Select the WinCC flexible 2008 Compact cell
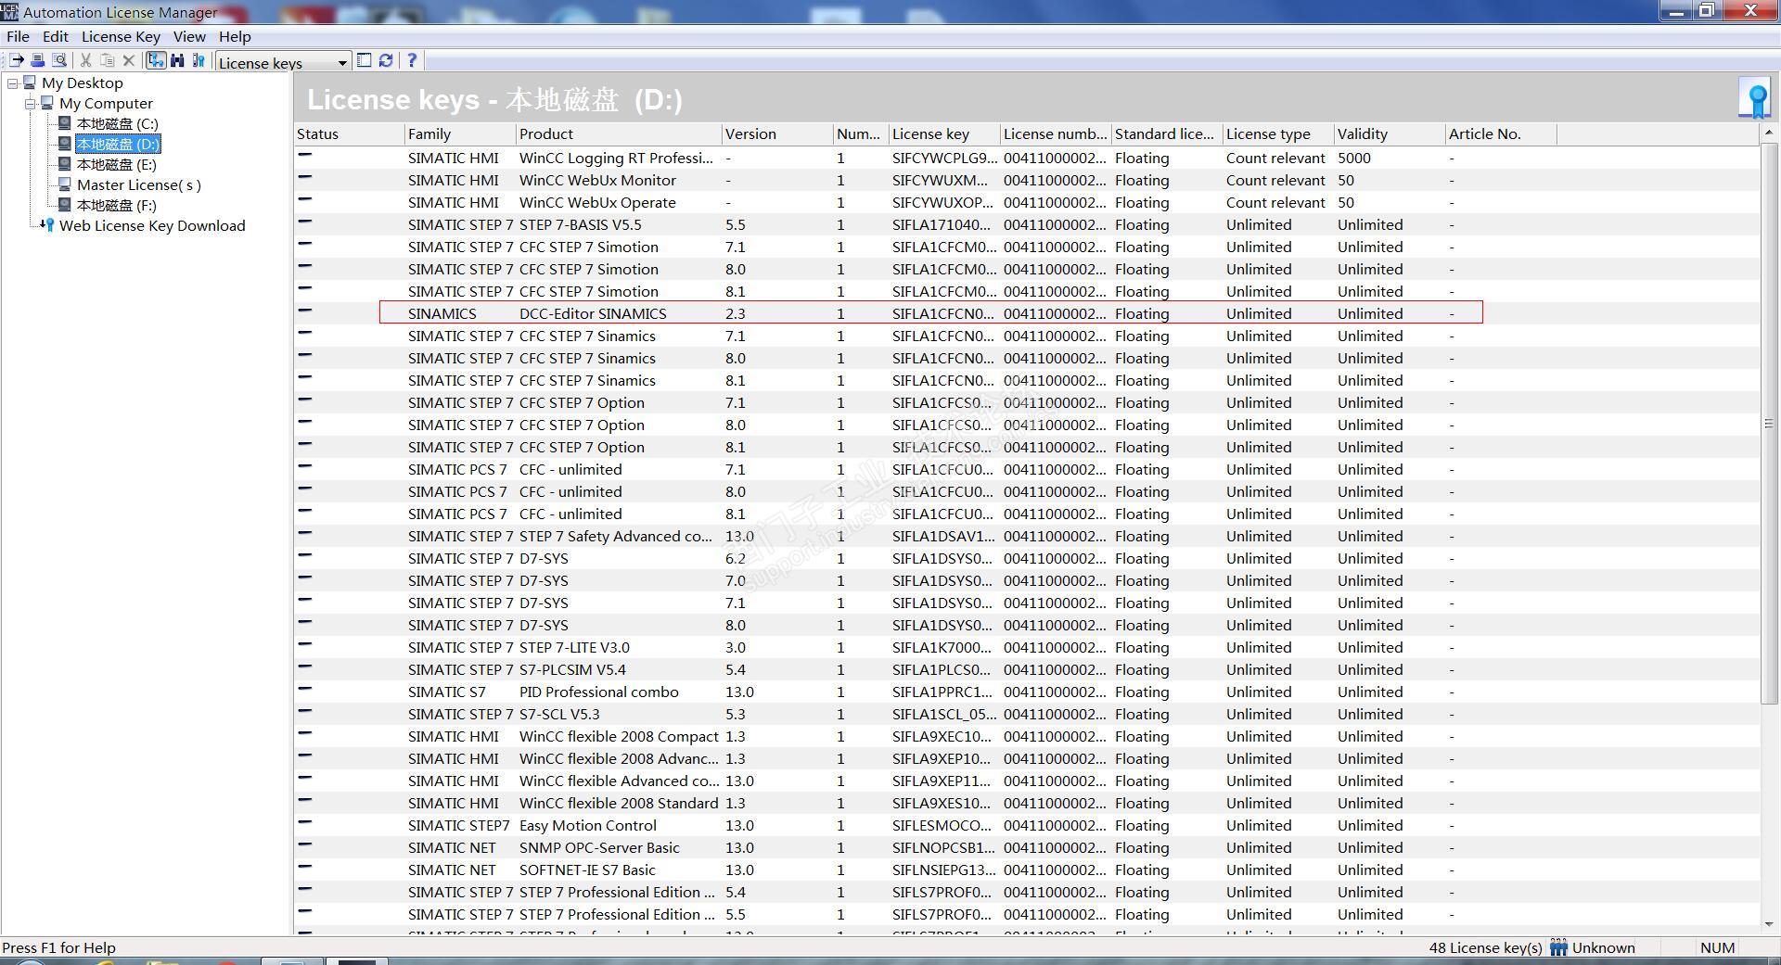 pyautogui.click(x=619, y=736)
